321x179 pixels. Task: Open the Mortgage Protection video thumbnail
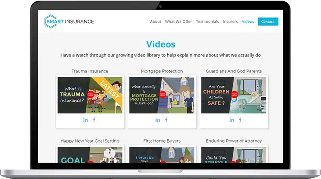tap(162, 95)
